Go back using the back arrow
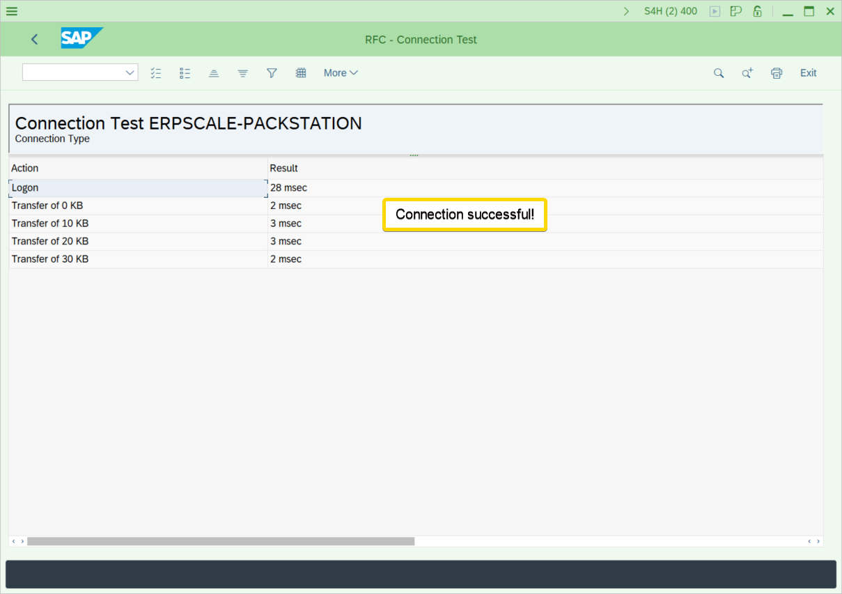The image size is (842, 594). pos(35,40)
